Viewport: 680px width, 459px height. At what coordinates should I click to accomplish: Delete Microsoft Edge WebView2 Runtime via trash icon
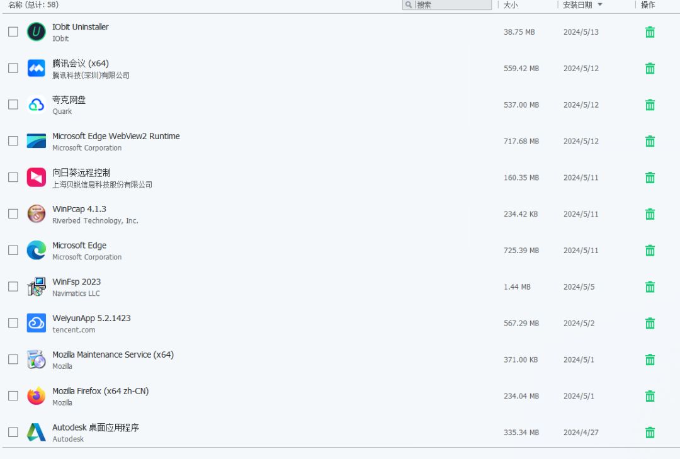tap(650, 142)
